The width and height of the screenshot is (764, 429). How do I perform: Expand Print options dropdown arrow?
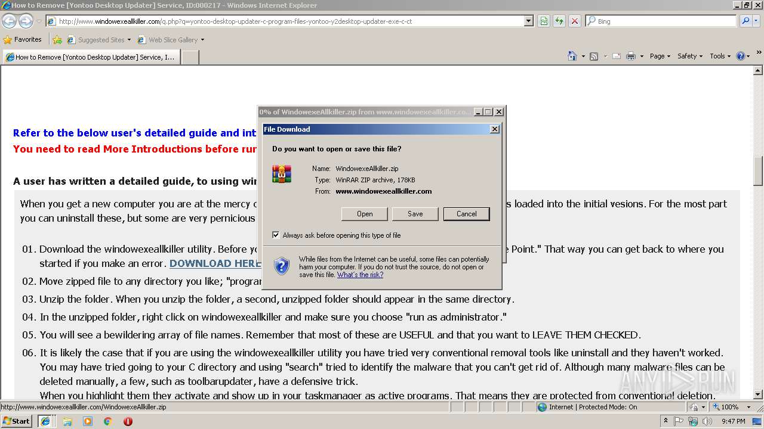click(x=642, y=56)
